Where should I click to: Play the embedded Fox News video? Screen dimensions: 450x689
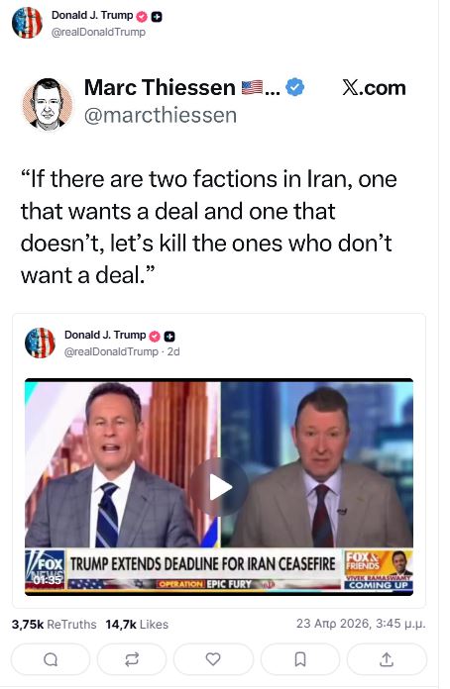(219, 487)
